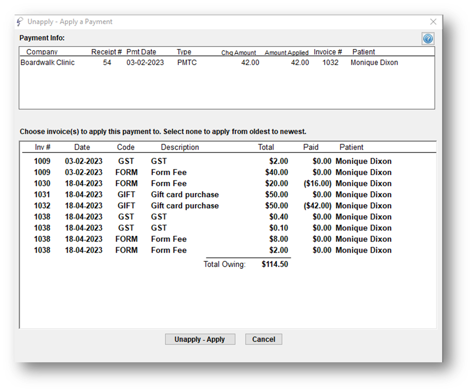Viewport: 473px width, 392px height.
Task: Click the Code column header
Action: (126, 147)
